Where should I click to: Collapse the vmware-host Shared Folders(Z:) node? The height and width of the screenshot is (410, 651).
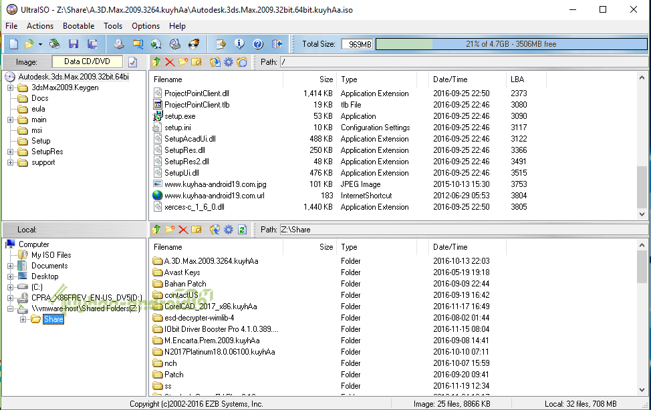pos(11,309)
